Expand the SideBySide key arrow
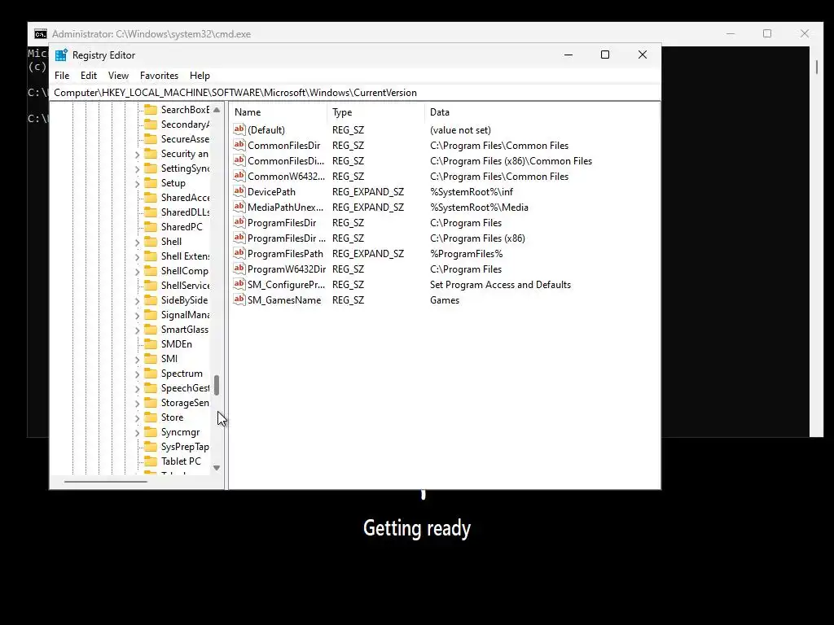This screenshot has width=834, height=625. click(x=137, y=301)
